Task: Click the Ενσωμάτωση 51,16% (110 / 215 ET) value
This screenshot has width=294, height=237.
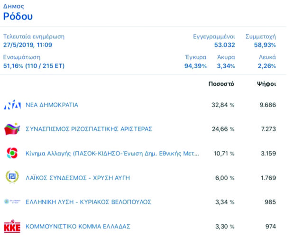Action: [x=34, y=66]
